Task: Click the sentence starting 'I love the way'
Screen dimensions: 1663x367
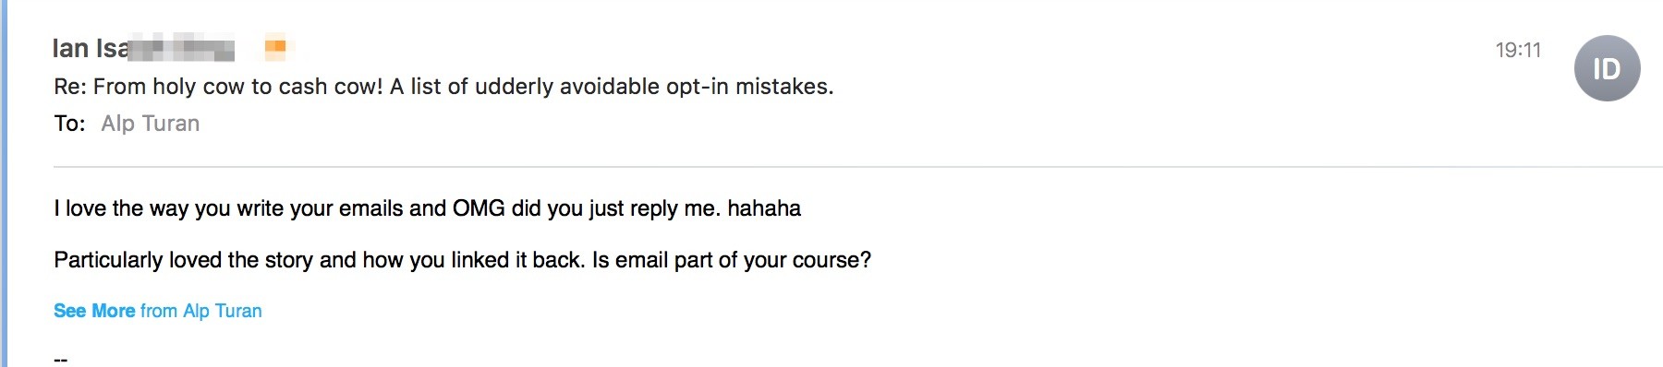Action: click(427, 208)
